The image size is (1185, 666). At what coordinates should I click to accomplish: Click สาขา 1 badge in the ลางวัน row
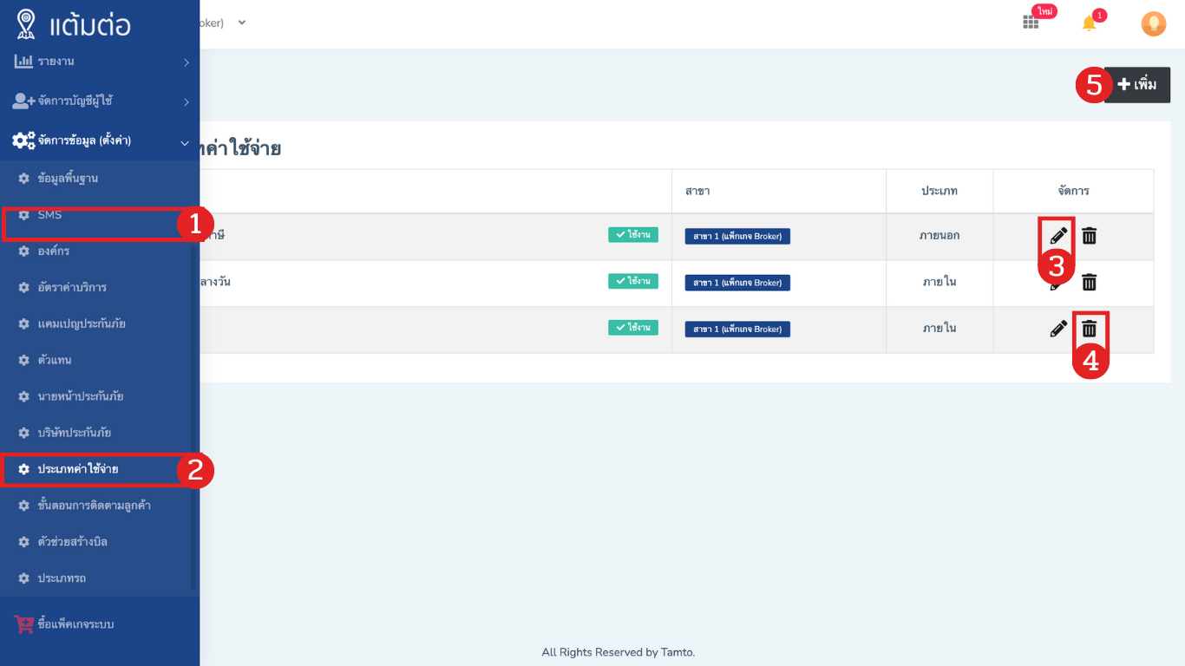coord(737,283)
